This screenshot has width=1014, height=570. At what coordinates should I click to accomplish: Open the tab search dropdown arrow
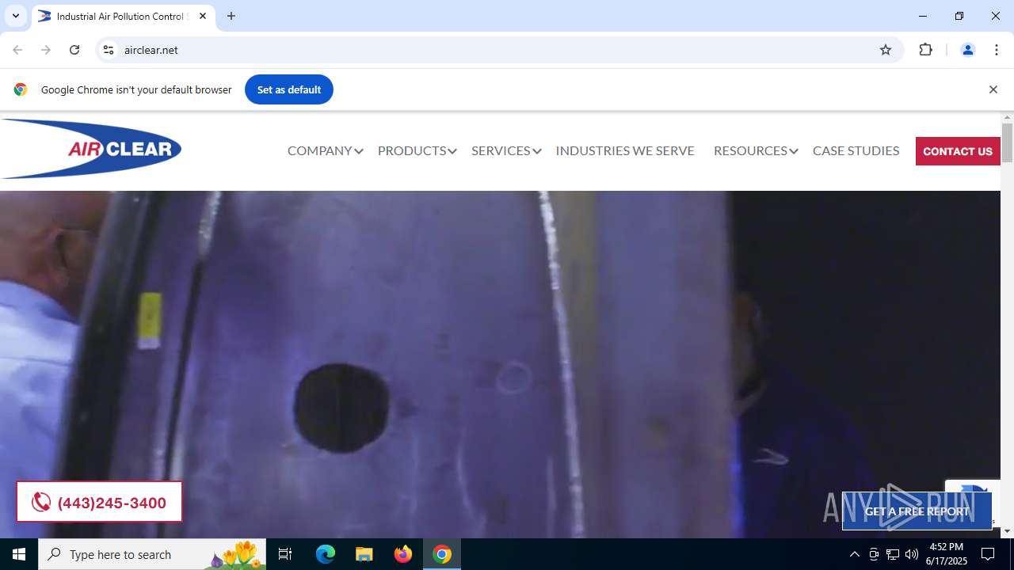[15, 16]
